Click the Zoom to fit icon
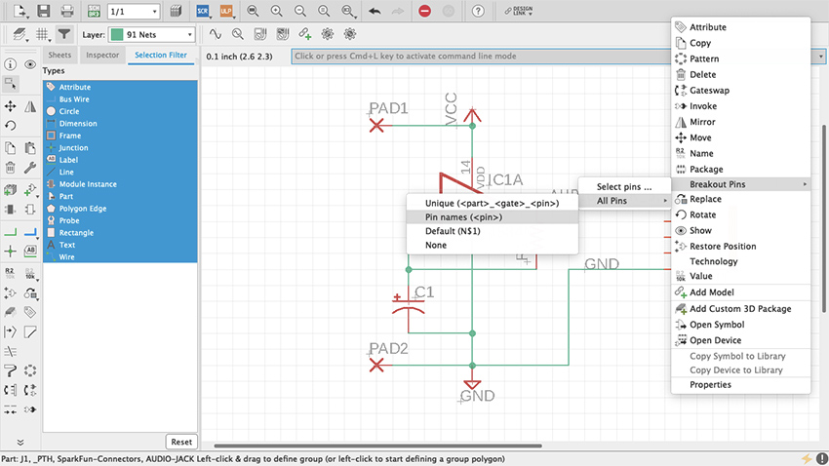 point(253,11)
